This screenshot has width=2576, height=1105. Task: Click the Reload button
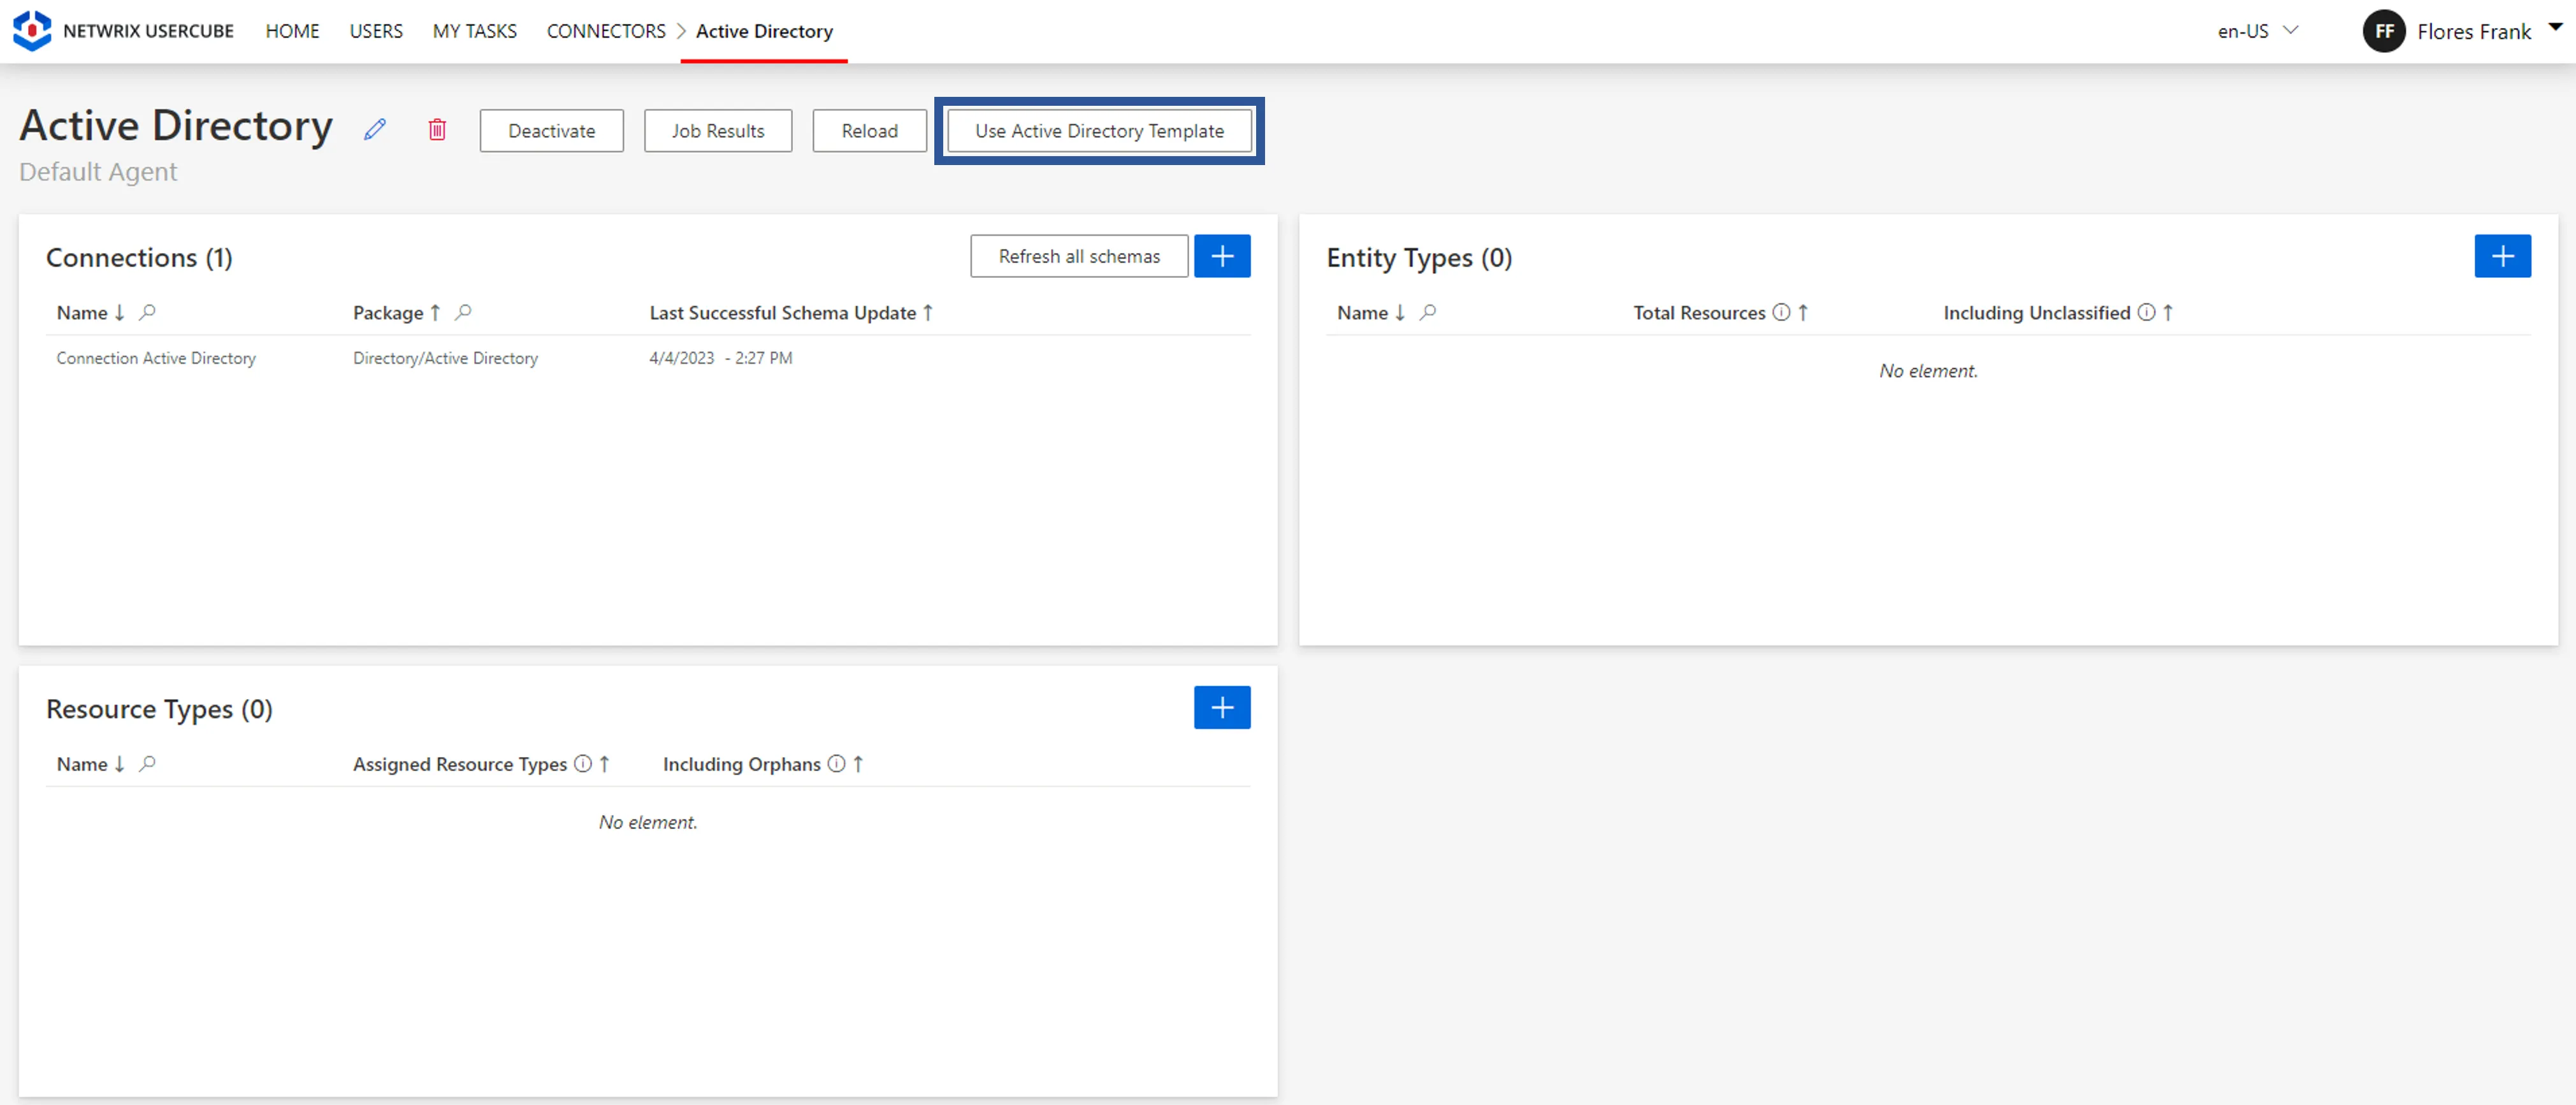tap(869, 131)
